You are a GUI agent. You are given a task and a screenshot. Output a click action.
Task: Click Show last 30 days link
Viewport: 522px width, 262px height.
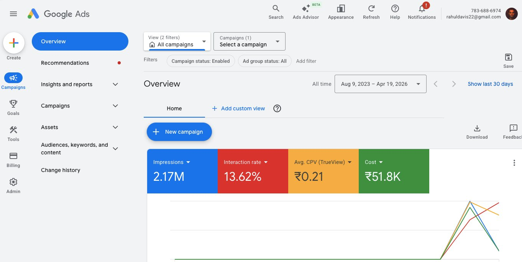pyautogui.click(x=490, y=84)
